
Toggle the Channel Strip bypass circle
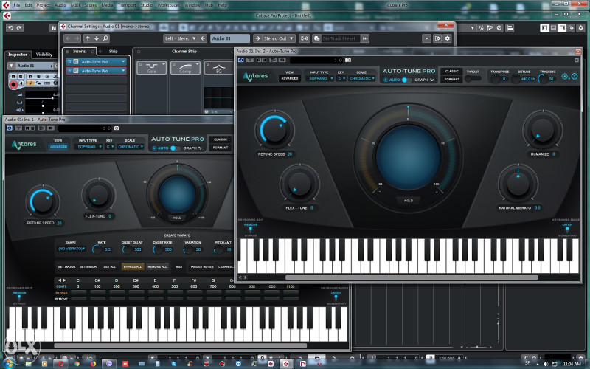[139, 52]
